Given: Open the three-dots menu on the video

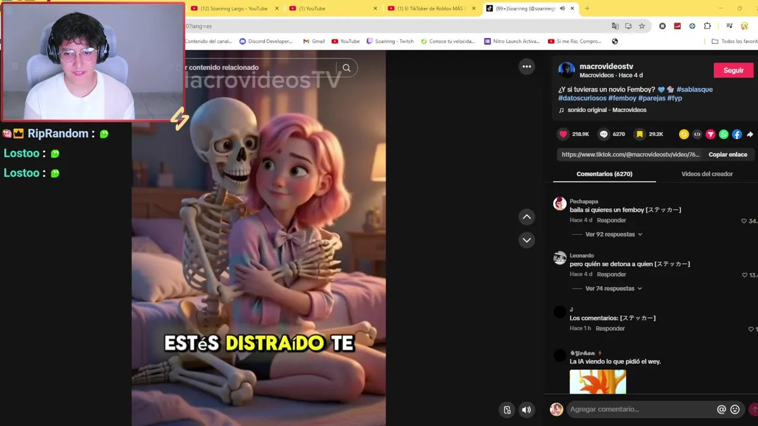Looking at the screenshot, I should (x=526, y=66).
